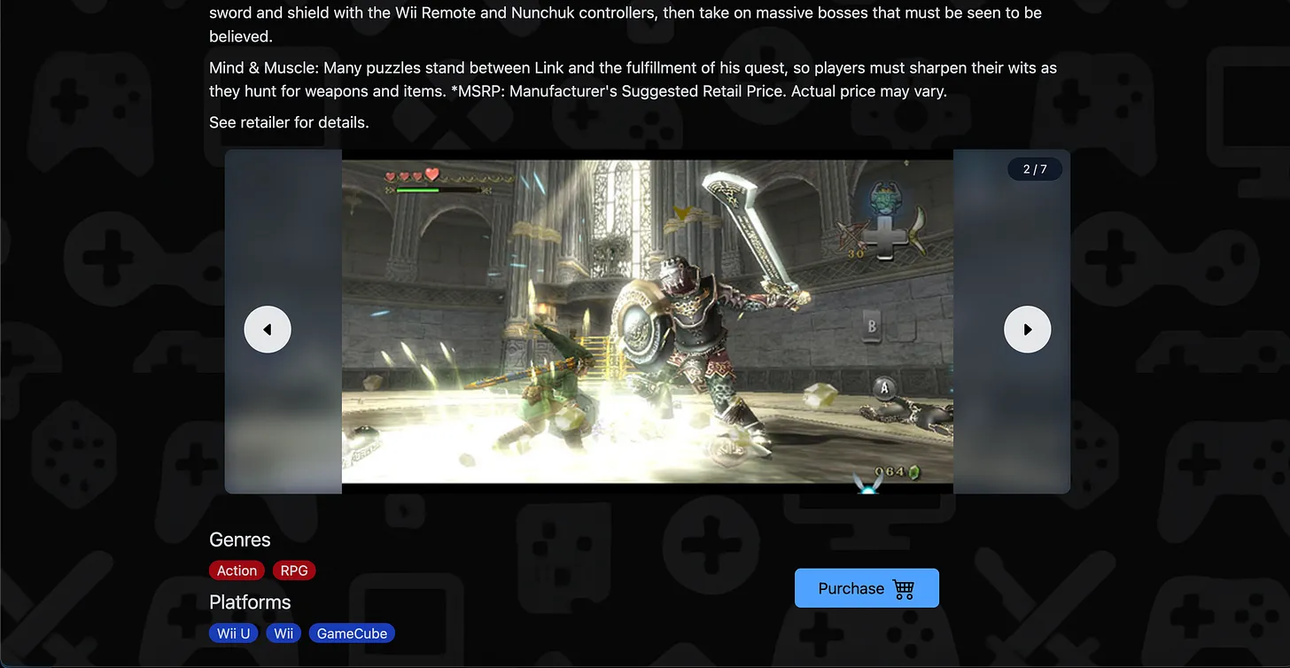Click the Purchase button
The width and height of the screenshot is (1290, 668).
866,587
